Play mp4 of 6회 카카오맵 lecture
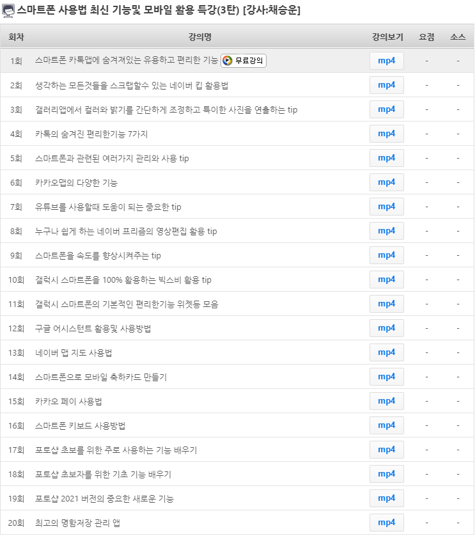Screen dimensions: 475x536 click(387, 182)
